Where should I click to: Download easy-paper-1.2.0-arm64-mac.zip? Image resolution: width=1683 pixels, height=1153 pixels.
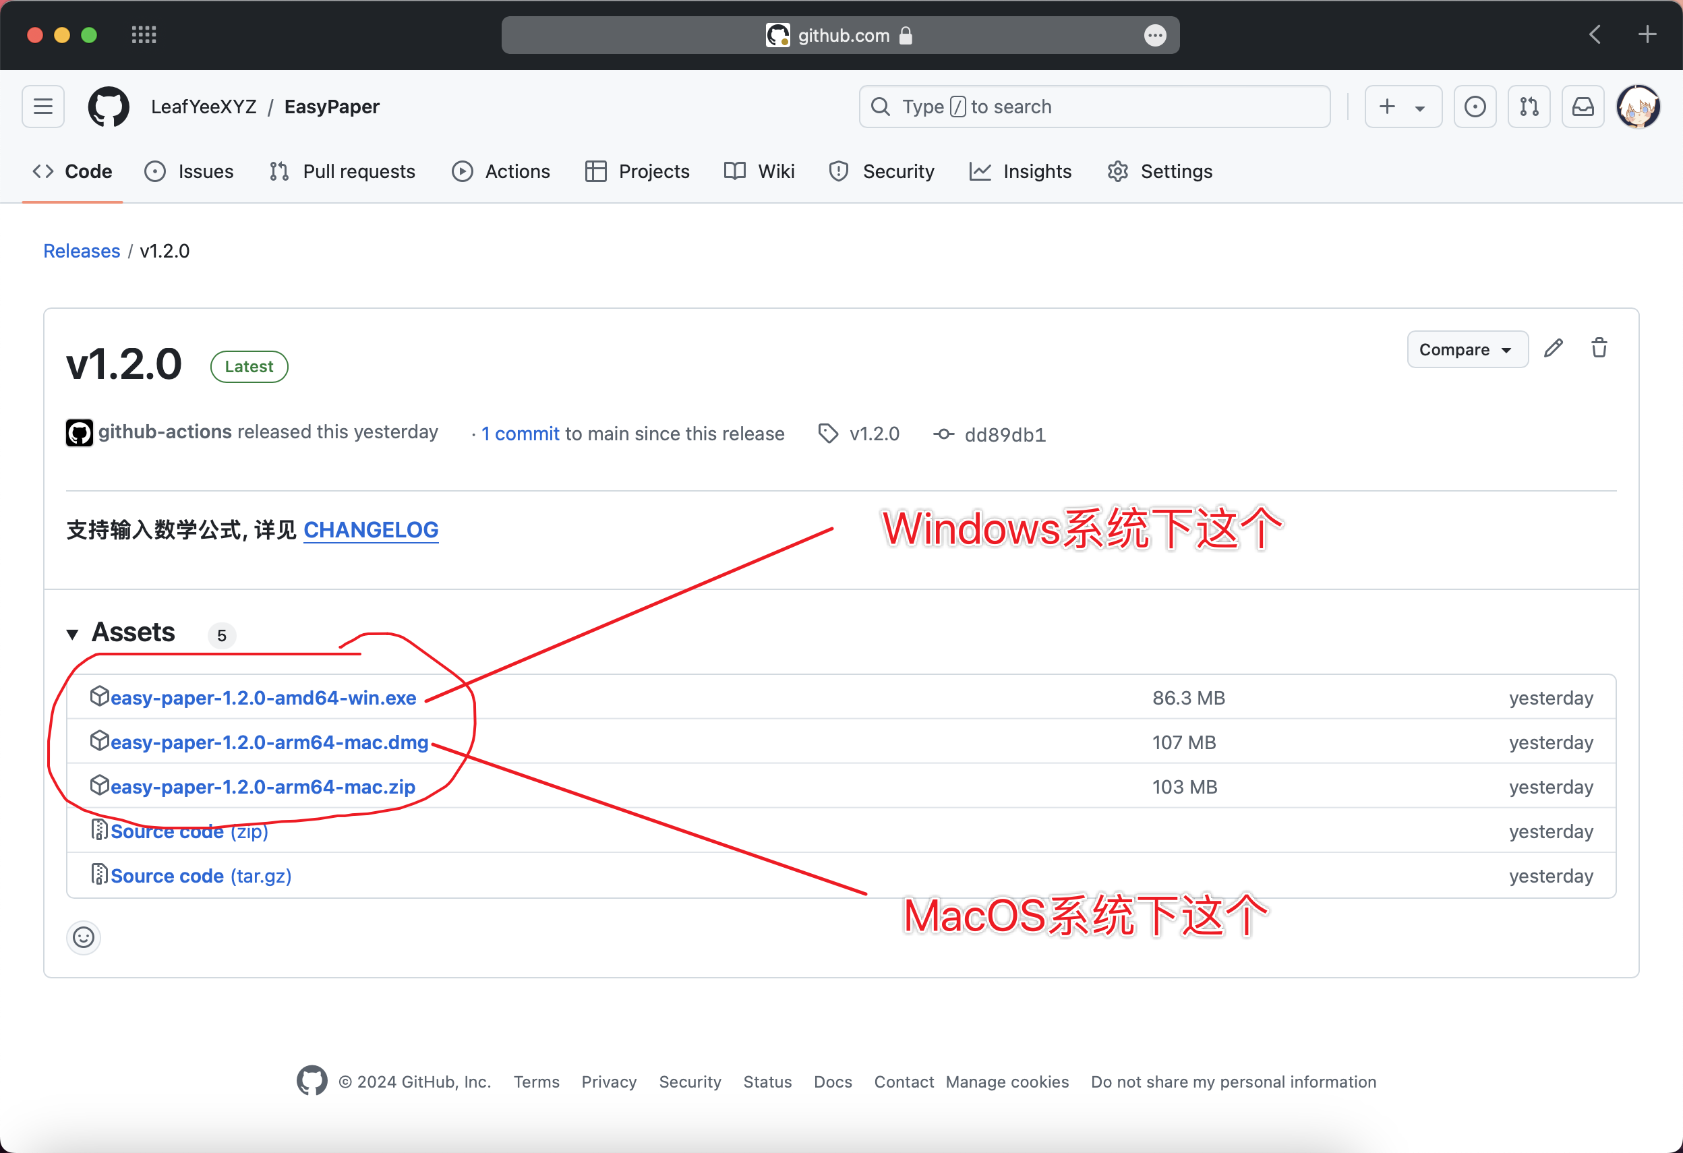pyautogui.click(x=263, y=786)
